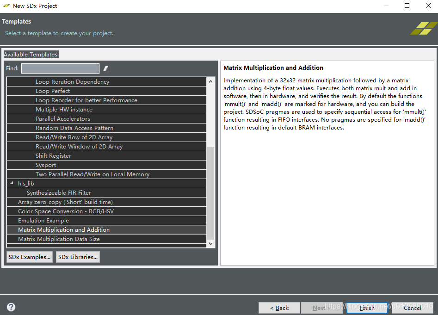This screenshot has width=438, height=315.
Task: Collapse the hls_lib tree node
Action: (12, 183)
